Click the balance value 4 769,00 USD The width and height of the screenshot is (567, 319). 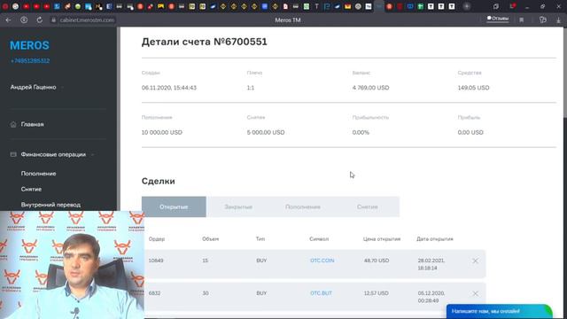pyautogui.click(x=370, y=88)
